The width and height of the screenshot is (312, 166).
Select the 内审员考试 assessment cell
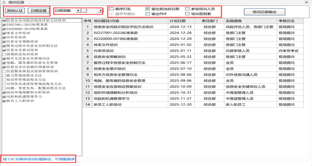coord(288,51)
